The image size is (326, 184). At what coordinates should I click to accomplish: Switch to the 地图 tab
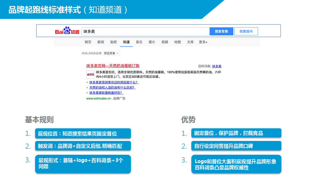(178, 42)
